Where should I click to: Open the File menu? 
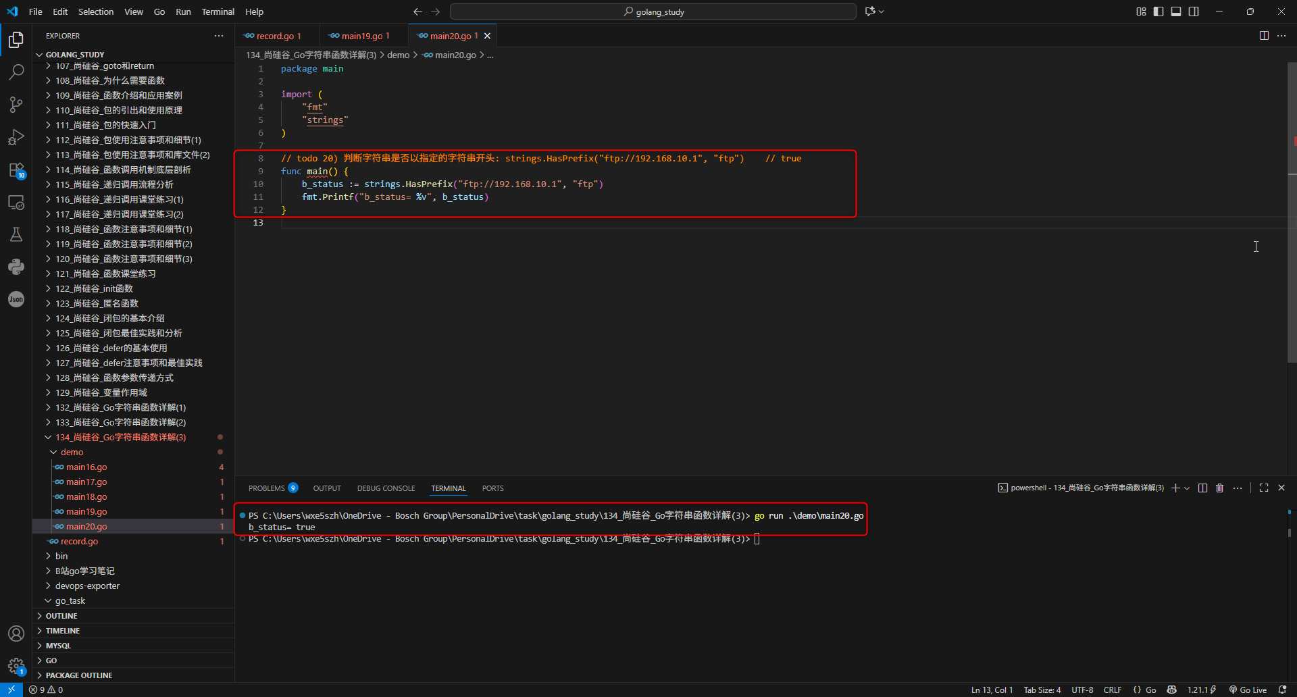point(36,11)
